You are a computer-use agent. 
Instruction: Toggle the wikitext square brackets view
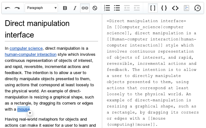153,8
